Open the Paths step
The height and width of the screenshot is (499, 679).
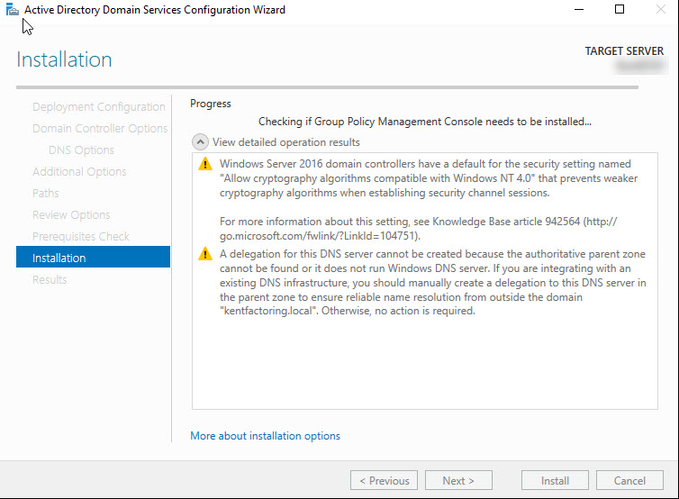[46, 194]
